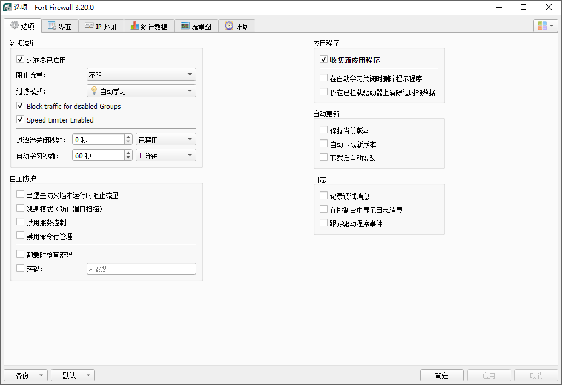562x385 pixels.
Task: Click the 统计数据 bar chart icon
Action: coord(134,26)
